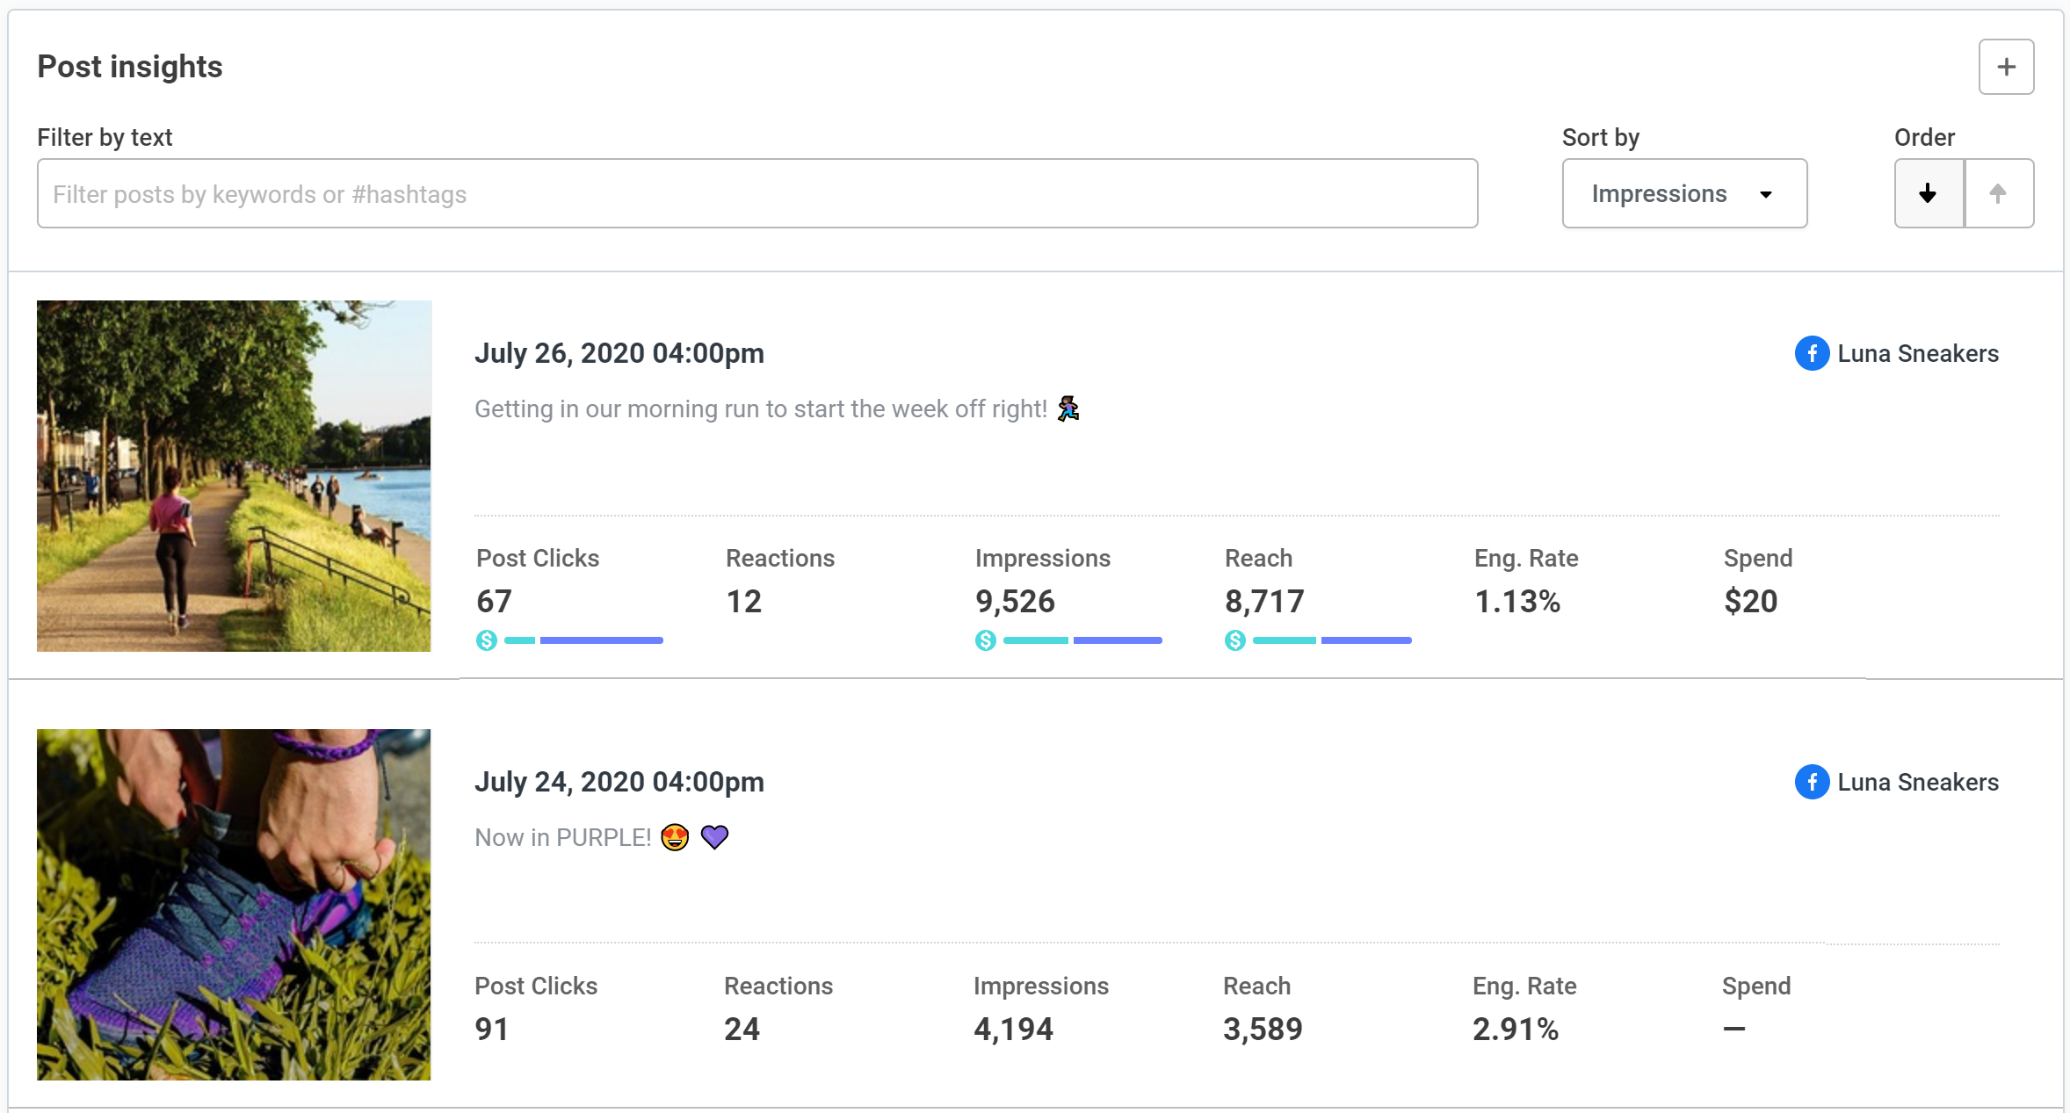This screenshot has height=1113, width=2070.
Task: Click the Impressions value 4,194
Action: (x=1013, y=1030)
